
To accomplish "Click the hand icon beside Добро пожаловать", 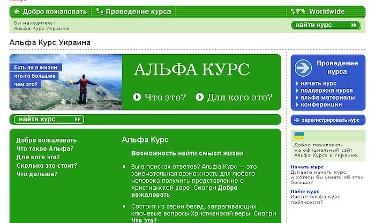I will pyautogui.click(x=17, y=11).
